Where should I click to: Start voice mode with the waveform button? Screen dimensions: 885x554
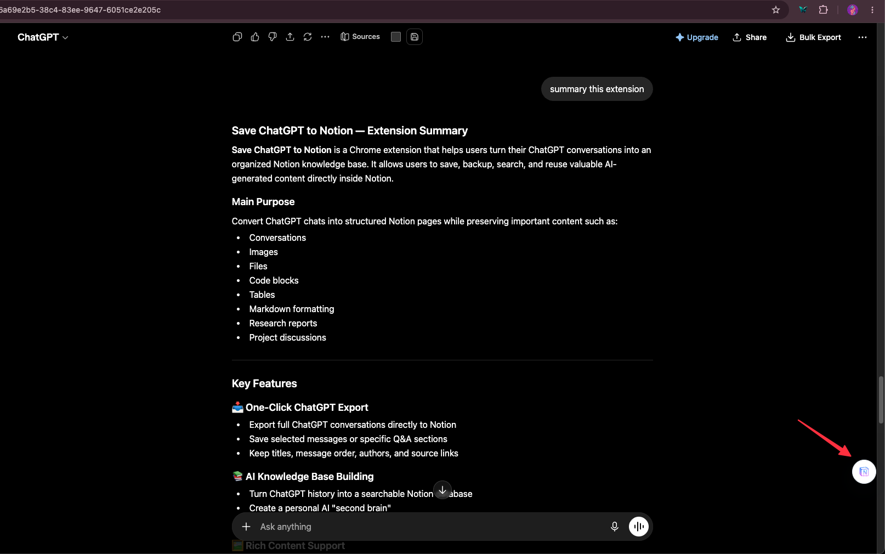pos(639,527)
